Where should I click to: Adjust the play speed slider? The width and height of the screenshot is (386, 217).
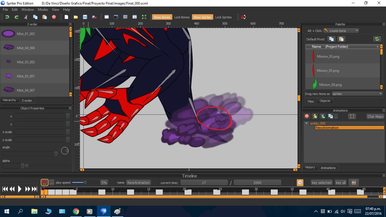(x=85, y=182)
